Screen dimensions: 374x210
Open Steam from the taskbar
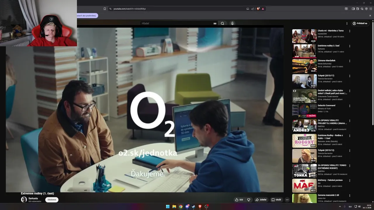pyautogui.click(x=193, y=206)
